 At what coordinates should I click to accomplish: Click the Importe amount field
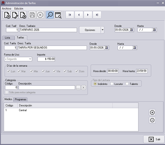pyautogui.click(x=46, y=59)
